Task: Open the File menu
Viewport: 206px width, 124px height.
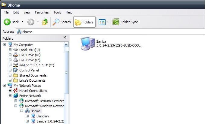Action: coord(6,12)
